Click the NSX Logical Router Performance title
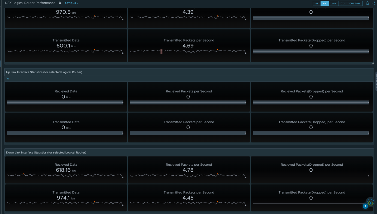 tap(30, 3)
